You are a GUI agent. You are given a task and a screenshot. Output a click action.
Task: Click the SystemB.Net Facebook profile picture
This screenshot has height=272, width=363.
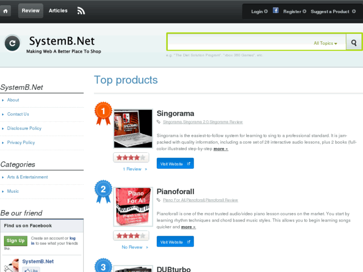point(11,266)
